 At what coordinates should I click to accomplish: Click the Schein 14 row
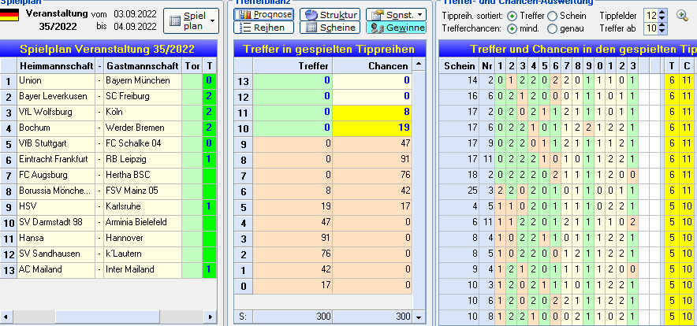[x=568, y=81]
